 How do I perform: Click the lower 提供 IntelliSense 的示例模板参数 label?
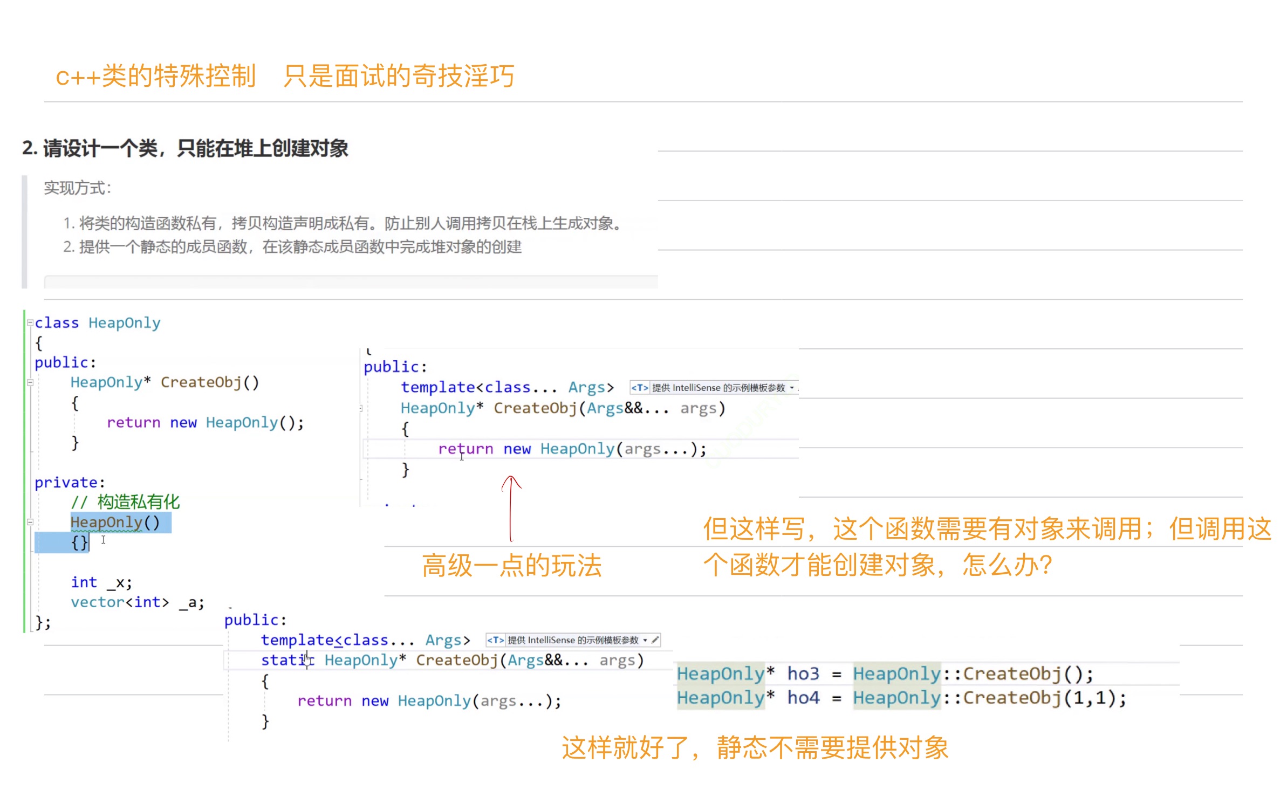(x=573, y=640)
